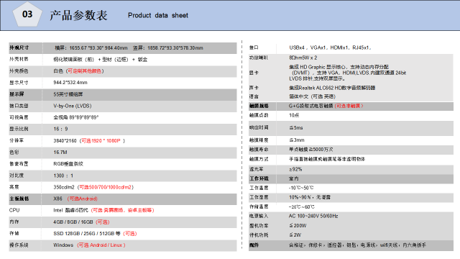
Task: Select the red note "可选1920 * 1080P"
Action: 101,141
